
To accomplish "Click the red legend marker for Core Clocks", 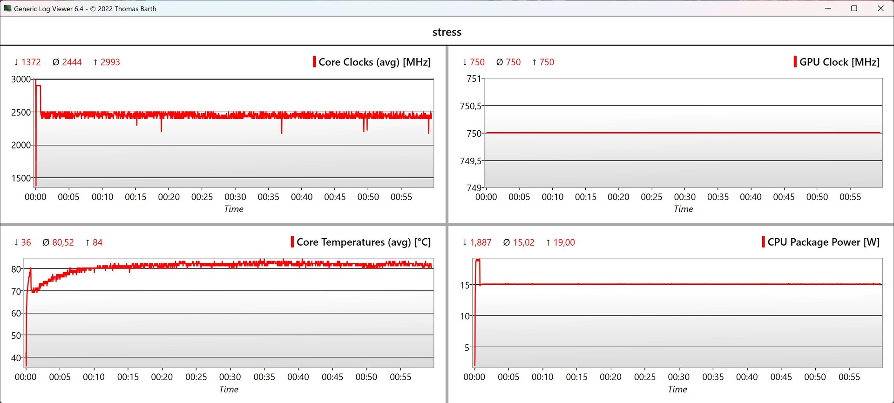I will click(314, 62).
